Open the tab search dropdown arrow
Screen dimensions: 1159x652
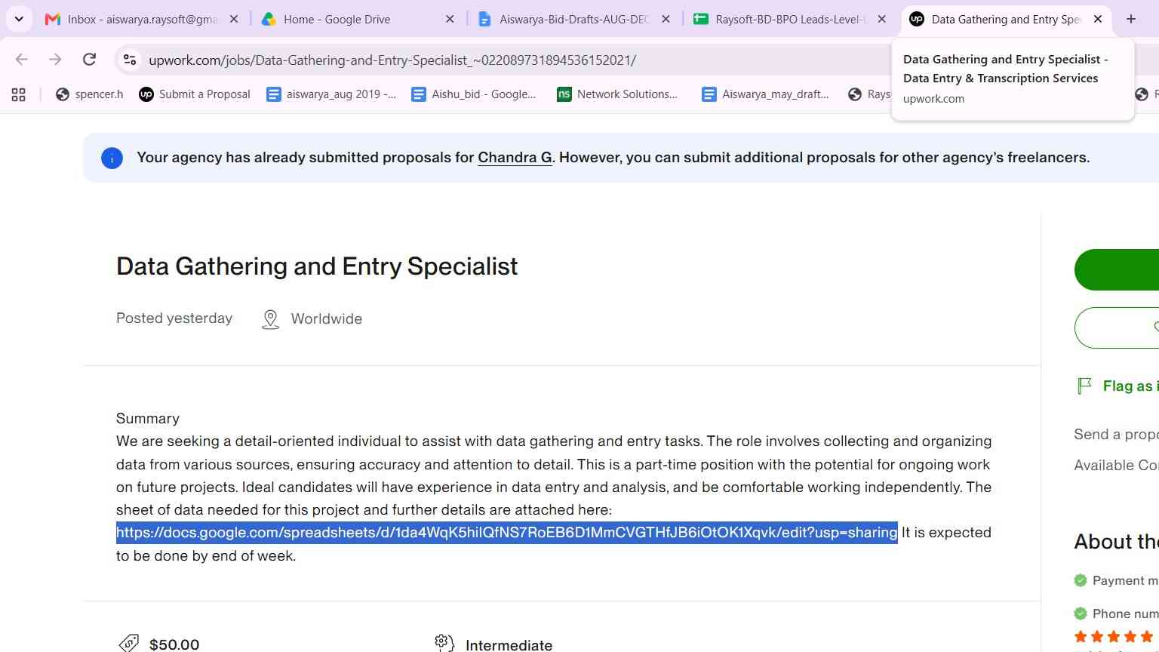click(19, 19)
